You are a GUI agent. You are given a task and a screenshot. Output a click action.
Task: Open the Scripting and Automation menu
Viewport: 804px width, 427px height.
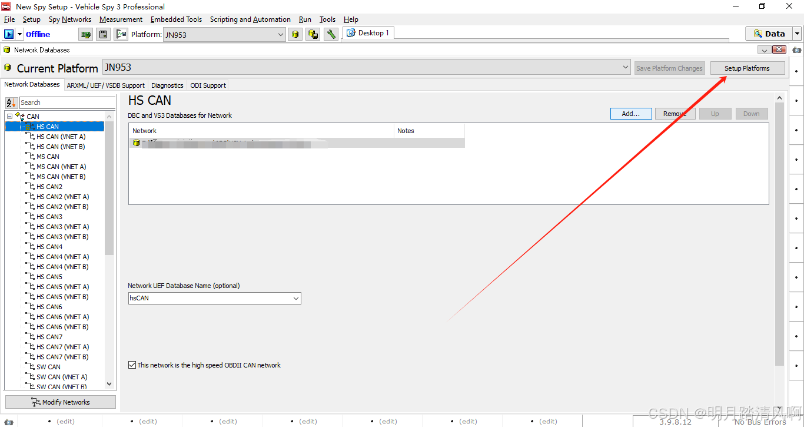250,19
